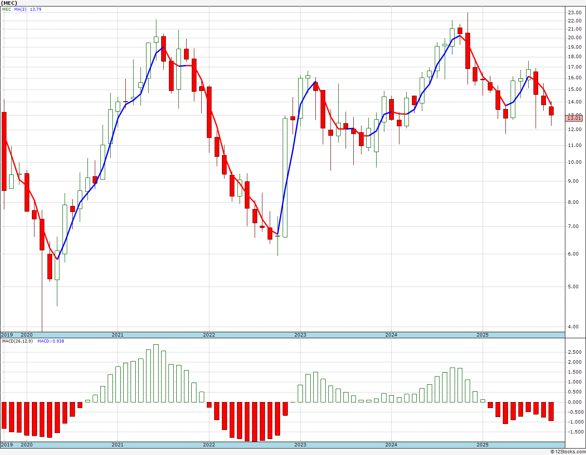Click the 17.00 price axis label
The image size is (586, 455).
click(x=574, y=67)
